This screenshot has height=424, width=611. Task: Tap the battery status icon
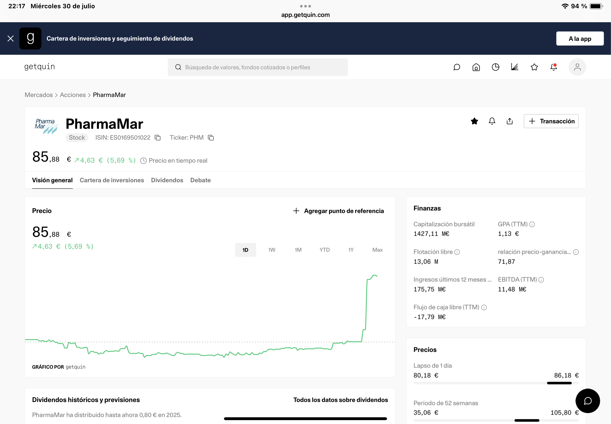(596, 6)
